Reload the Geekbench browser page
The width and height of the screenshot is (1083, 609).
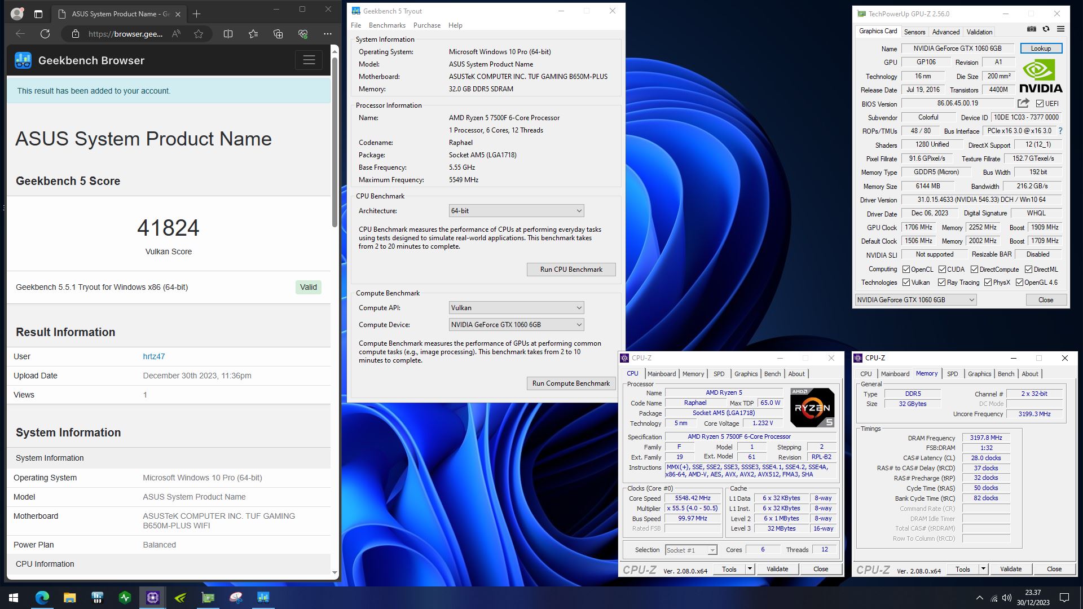click(45, 34)
